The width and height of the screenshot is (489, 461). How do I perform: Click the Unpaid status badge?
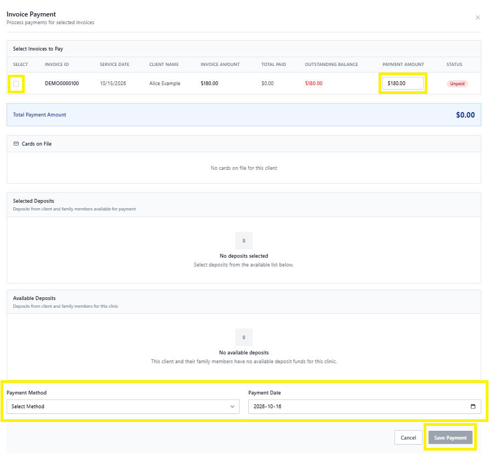[x=457, y=84]
